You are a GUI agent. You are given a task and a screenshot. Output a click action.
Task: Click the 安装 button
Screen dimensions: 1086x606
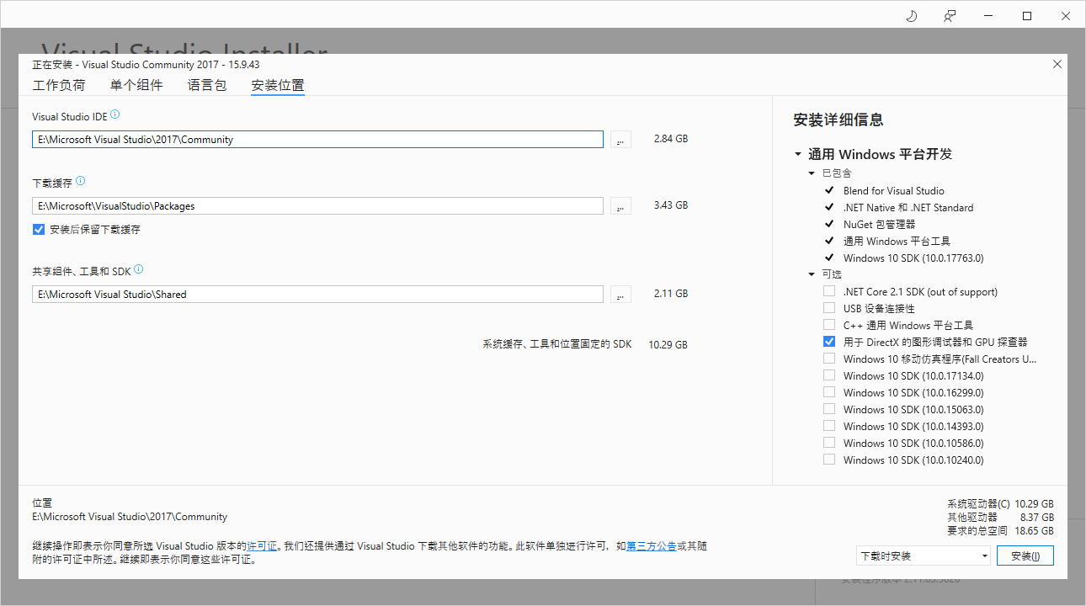(x=1025, y=556)
